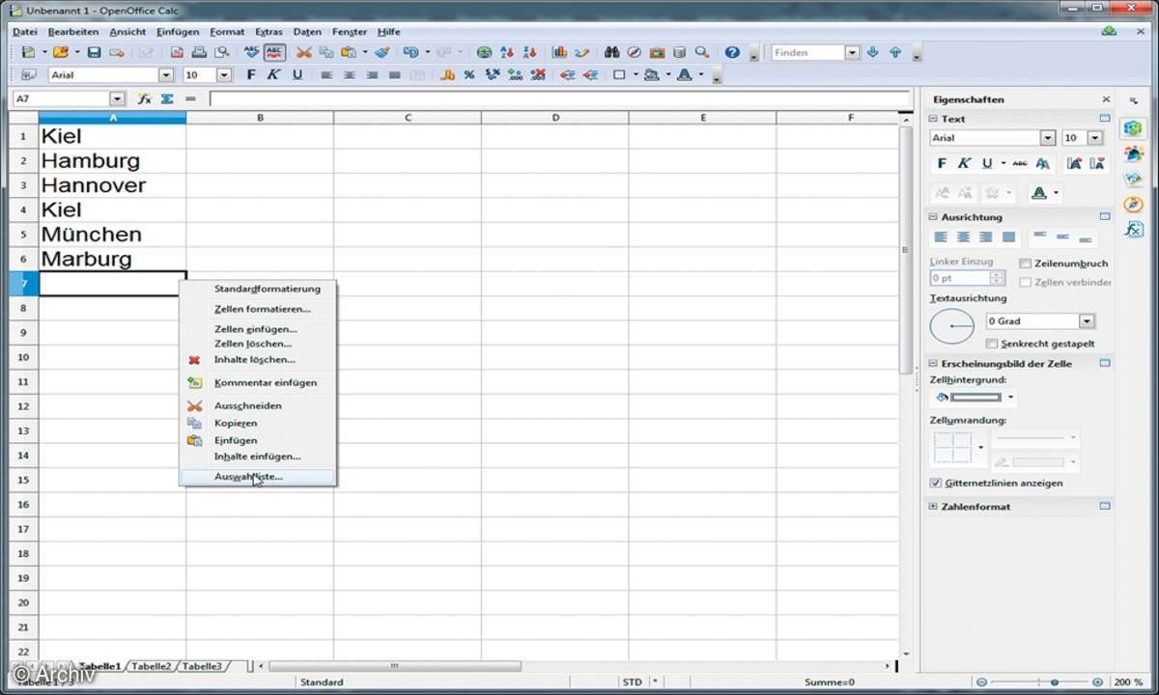Open 0 Grad rotation dropdown

pyautogui.click(x=1087, y=321)
